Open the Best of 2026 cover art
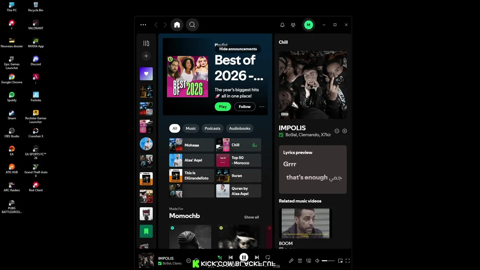This screenshot has height=270, width=480. point(187,76)
